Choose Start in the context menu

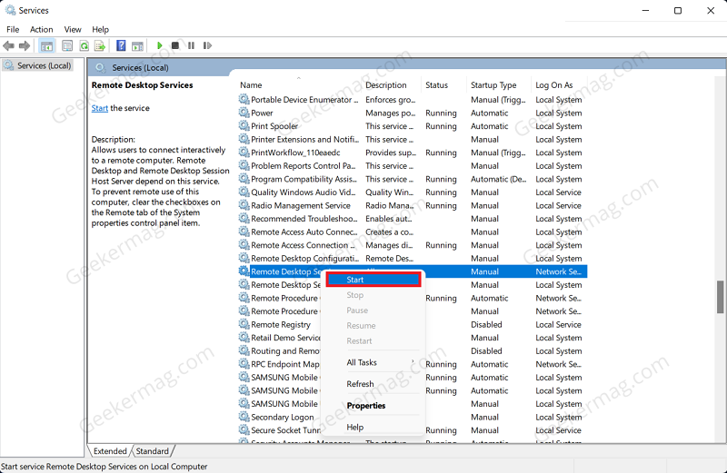tap(373, 280)
